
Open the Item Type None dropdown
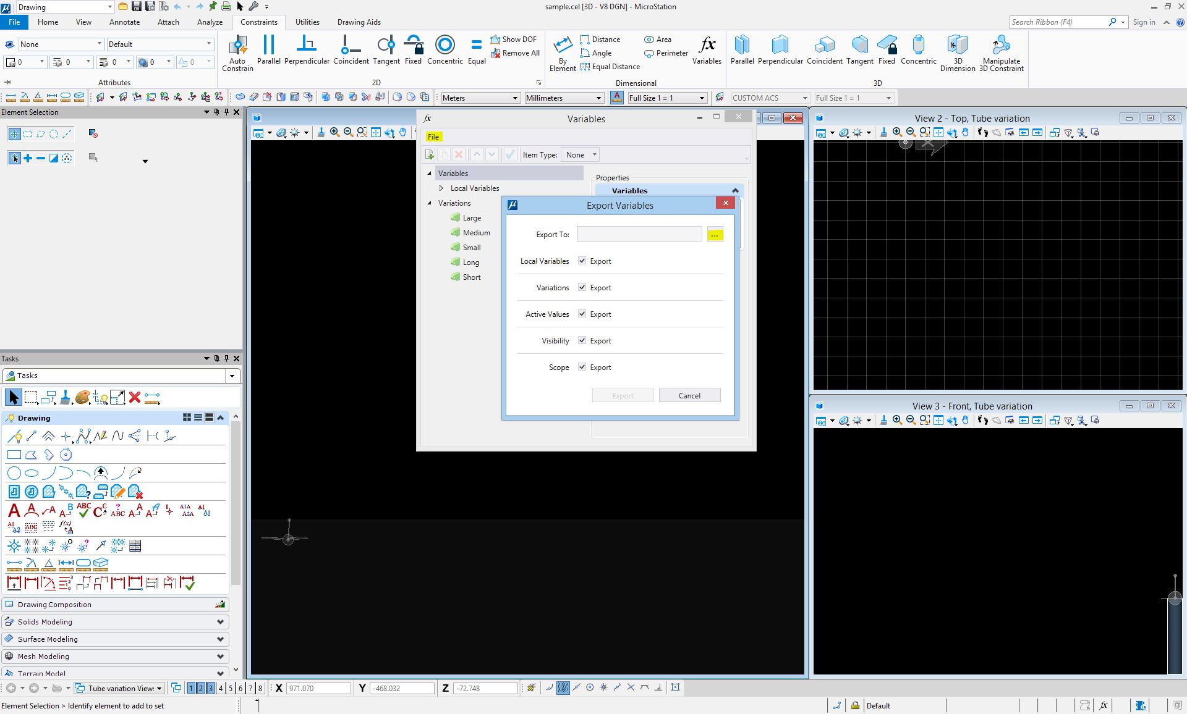point(581,155)
